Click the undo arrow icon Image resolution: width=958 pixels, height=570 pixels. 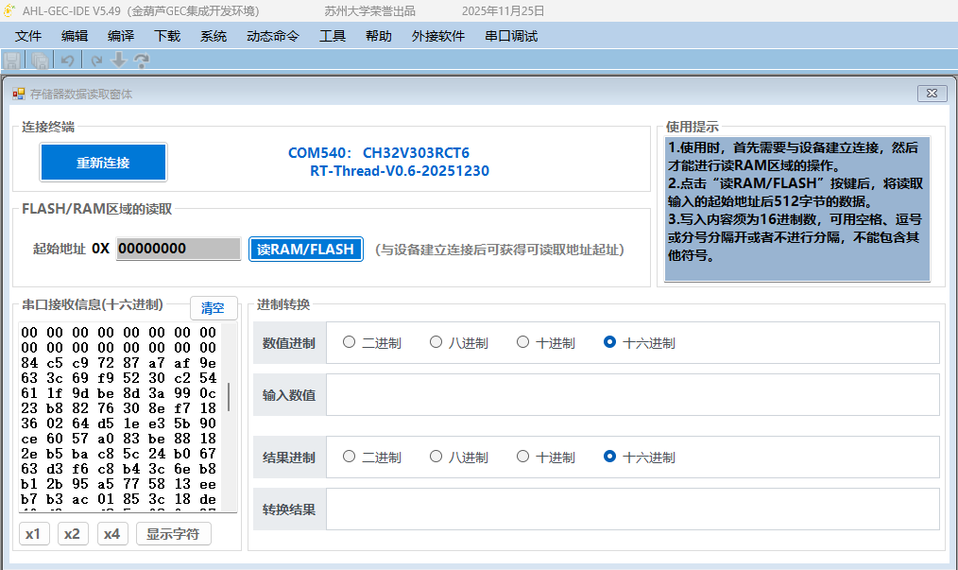click(x=67, y=60)
